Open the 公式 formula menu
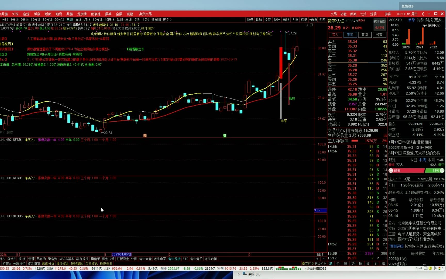Image resolution: width=446 pixels, height=279 pixels. coord(363,14)
